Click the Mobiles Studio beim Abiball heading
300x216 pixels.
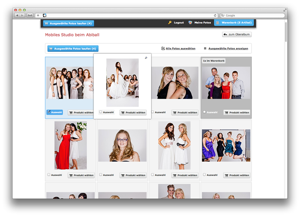tap(72, 35)
